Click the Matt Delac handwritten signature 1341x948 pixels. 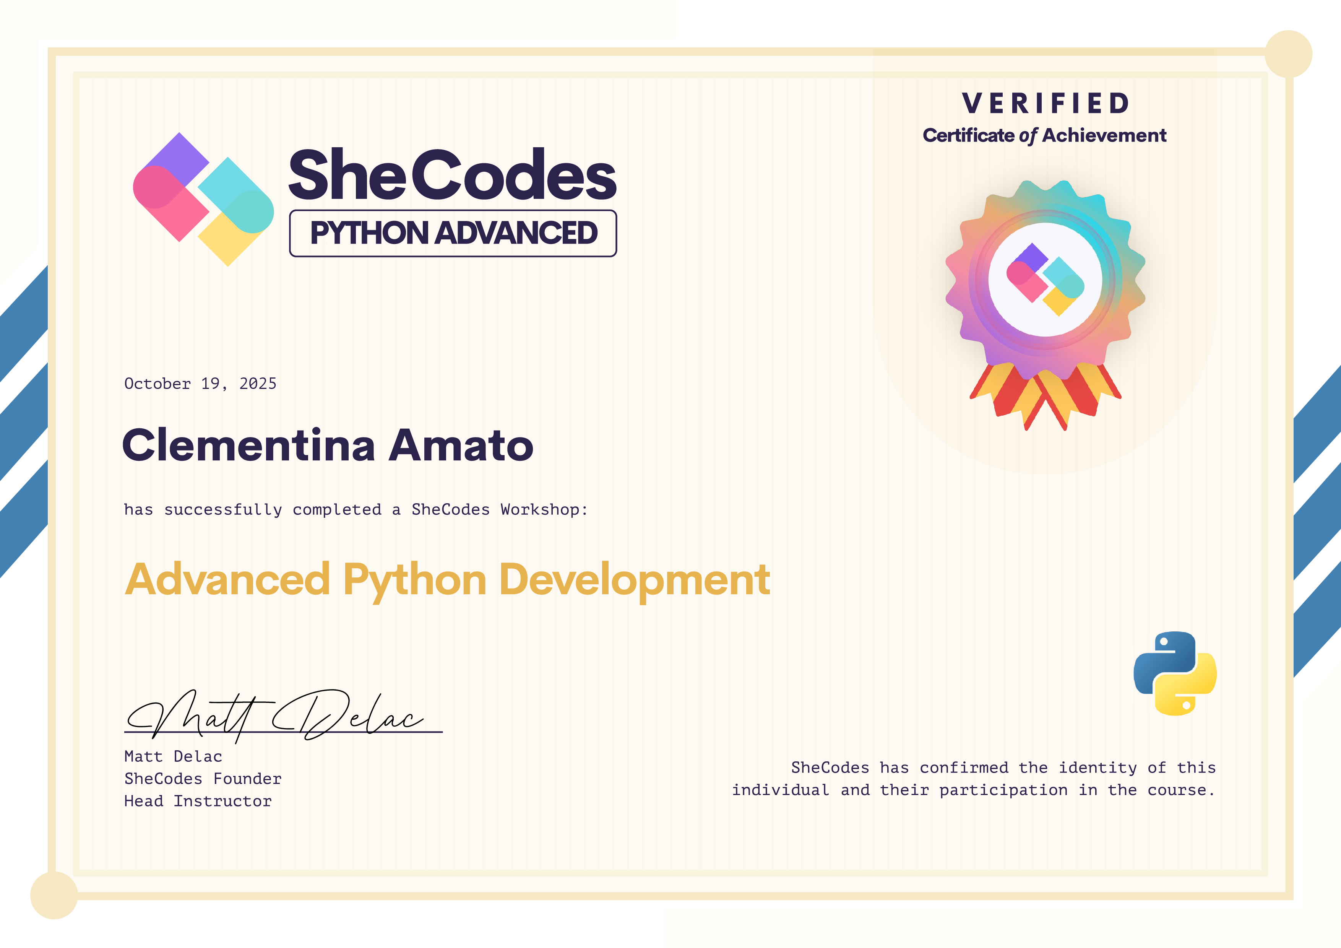[274, 715]
